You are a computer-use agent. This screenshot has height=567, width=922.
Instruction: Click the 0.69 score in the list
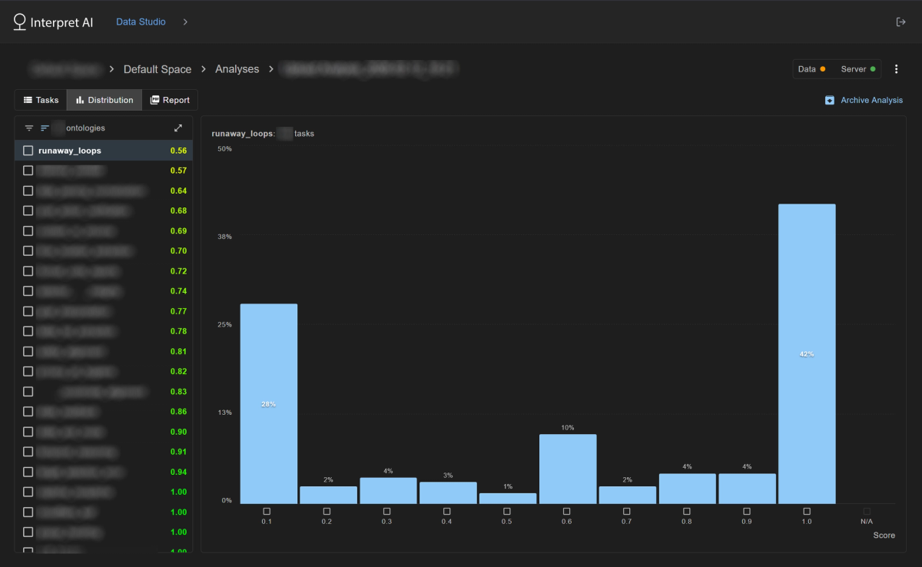178,230
